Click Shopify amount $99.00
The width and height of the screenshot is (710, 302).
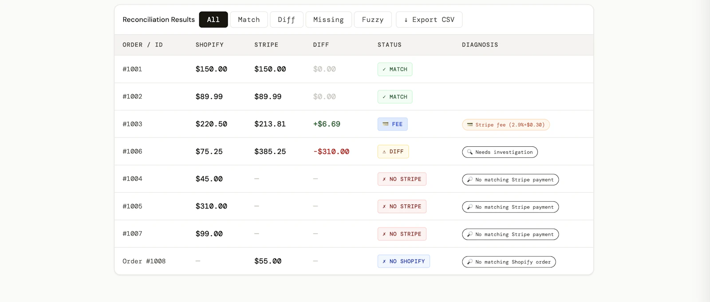(x=209, y=234)
